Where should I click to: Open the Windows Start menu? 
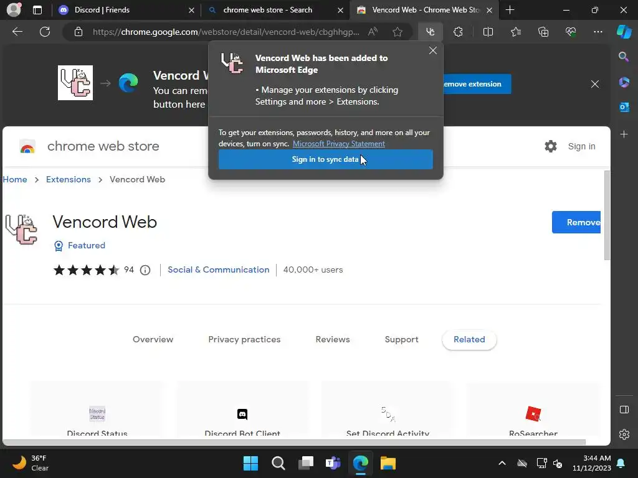click(x=250, y=463)
